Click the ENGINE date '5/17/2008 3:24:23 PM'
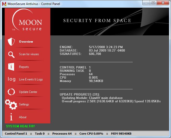This screenshot has width=171, height=138. point(106,47)
